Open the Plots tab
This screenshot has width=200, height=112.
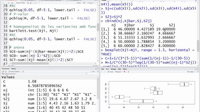pyautogui.click(x=107, y=69)
